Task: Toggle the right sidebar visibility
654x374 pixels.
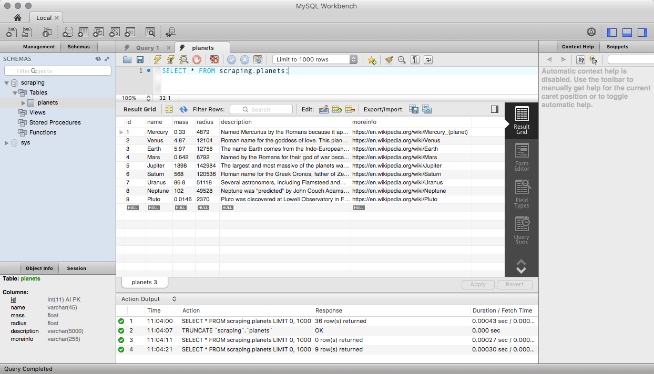Action: point(642,32)
